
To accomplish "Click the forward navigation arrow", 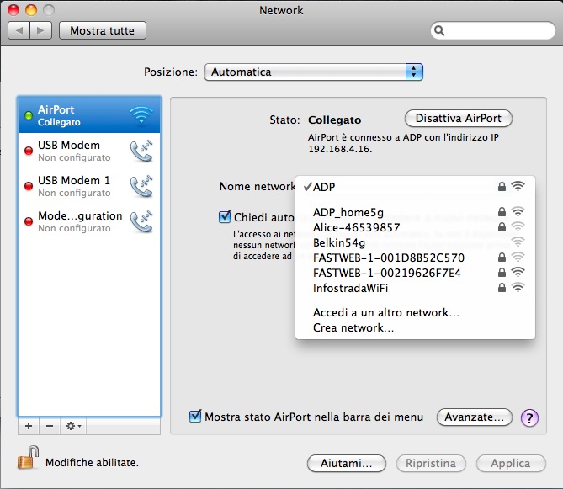I will click(41, 30).
